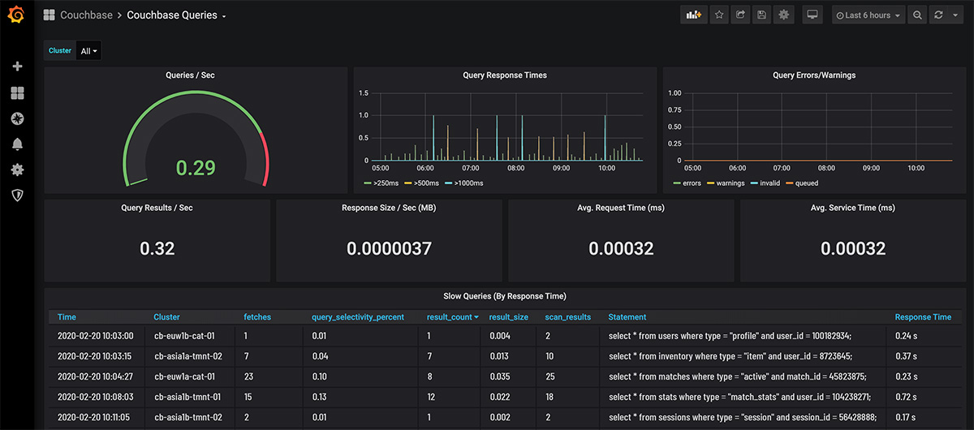Viewport: 974px width, 430px height.
Task: Toggle the >1000ms legend series
Action: pos(467,183)
